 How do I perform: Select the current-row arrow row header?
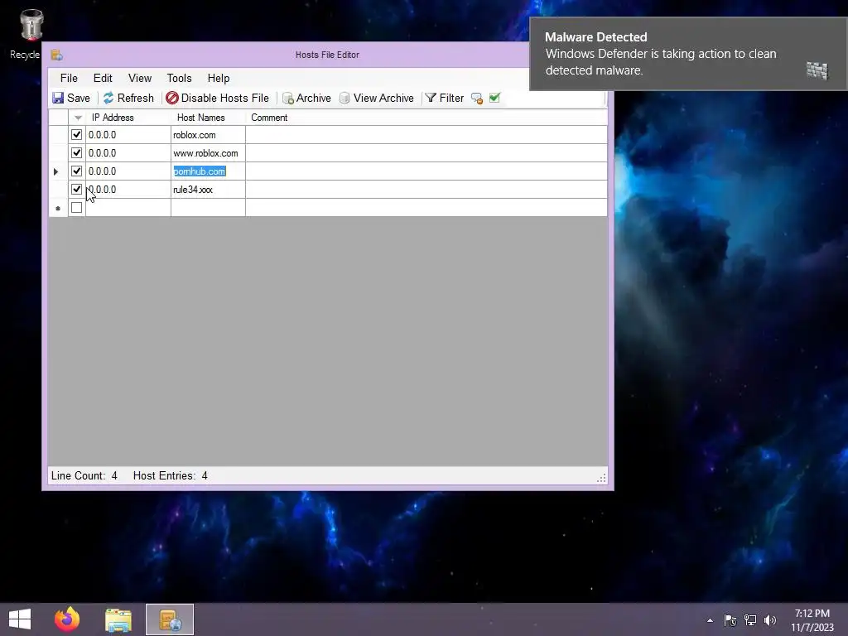58,171
